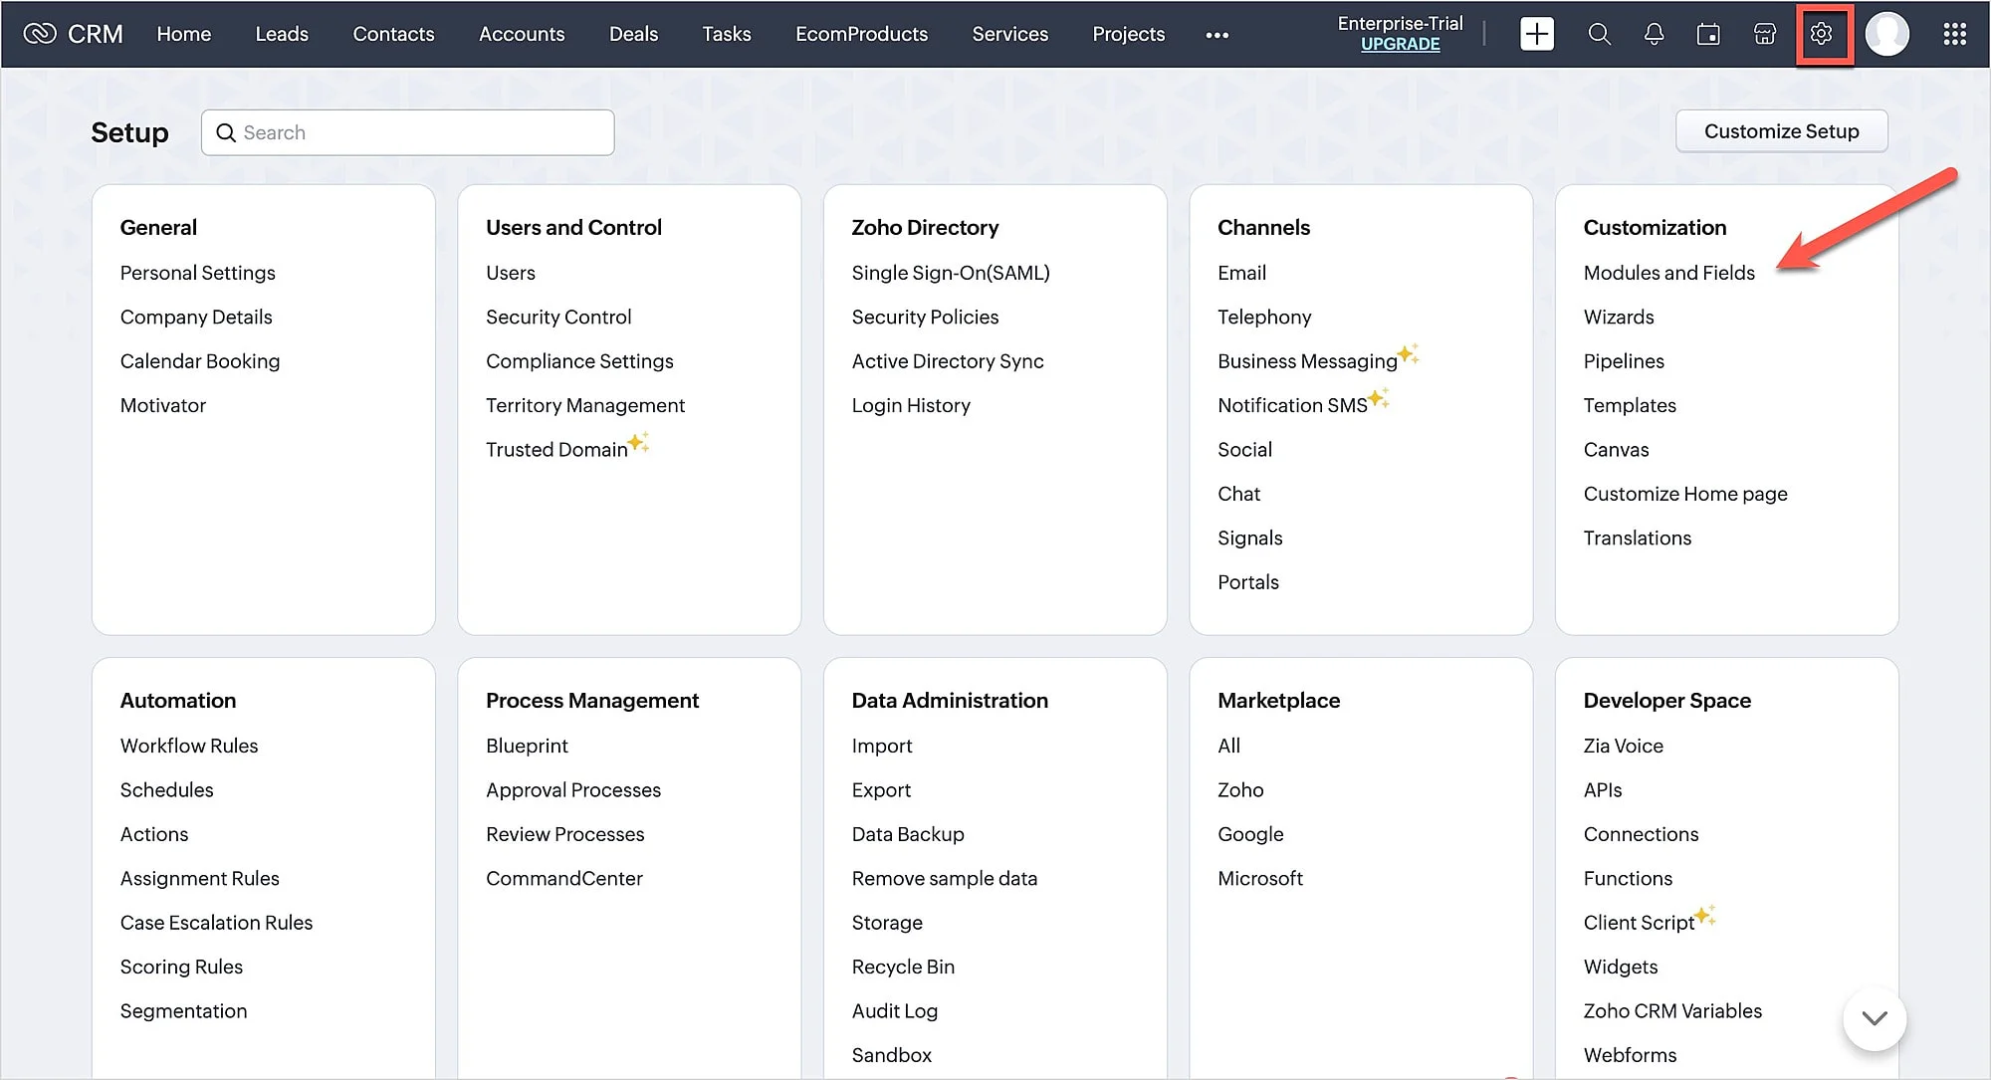Open the calendar icon in top bar
Viewport: 1991px width, 1080px height.
[x=1708, y=34]
